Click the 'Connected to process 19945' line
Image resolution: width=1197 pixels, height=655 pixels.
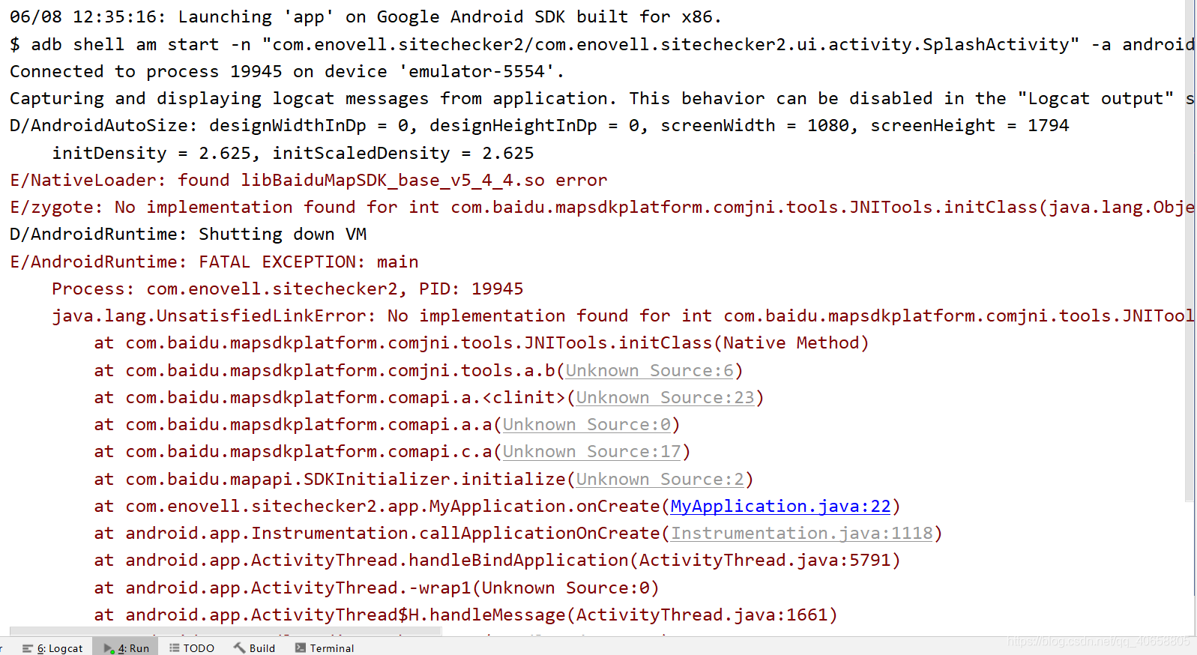pyautogui.click(x=287, y=72)
